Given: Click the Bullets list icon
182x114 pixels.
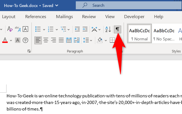Looking at the screenshot, I should click(x=38, y=29).
